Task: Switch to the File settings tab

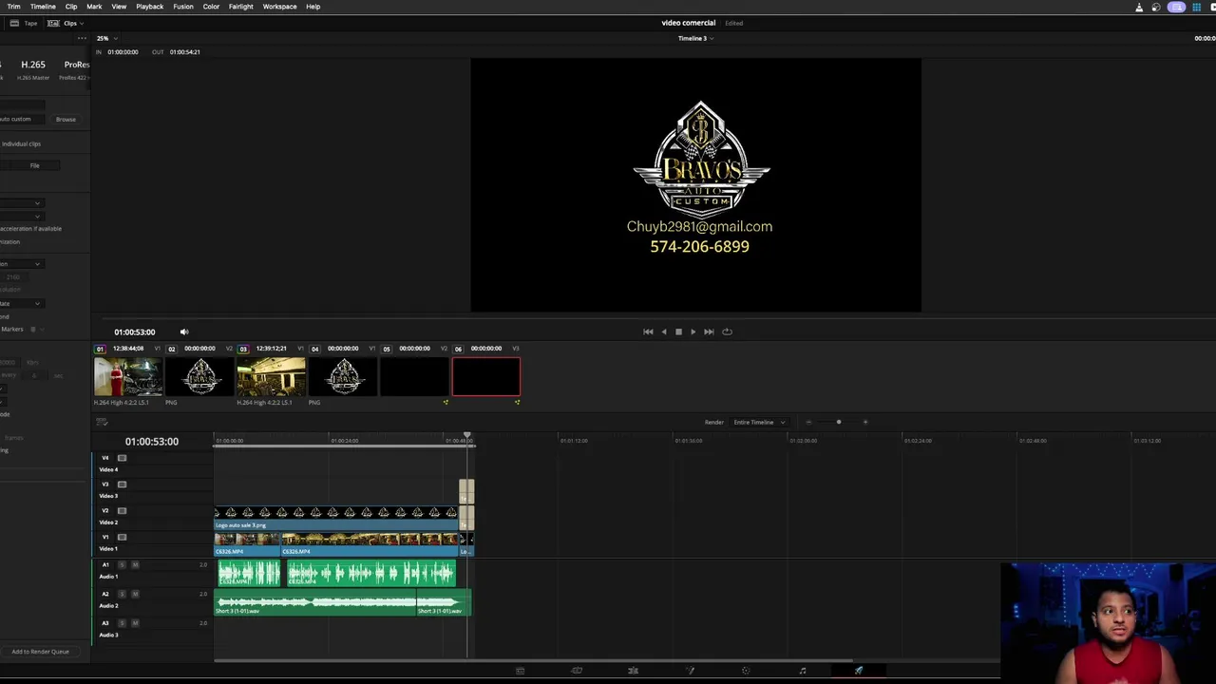Action: click(x=34, y=165)
